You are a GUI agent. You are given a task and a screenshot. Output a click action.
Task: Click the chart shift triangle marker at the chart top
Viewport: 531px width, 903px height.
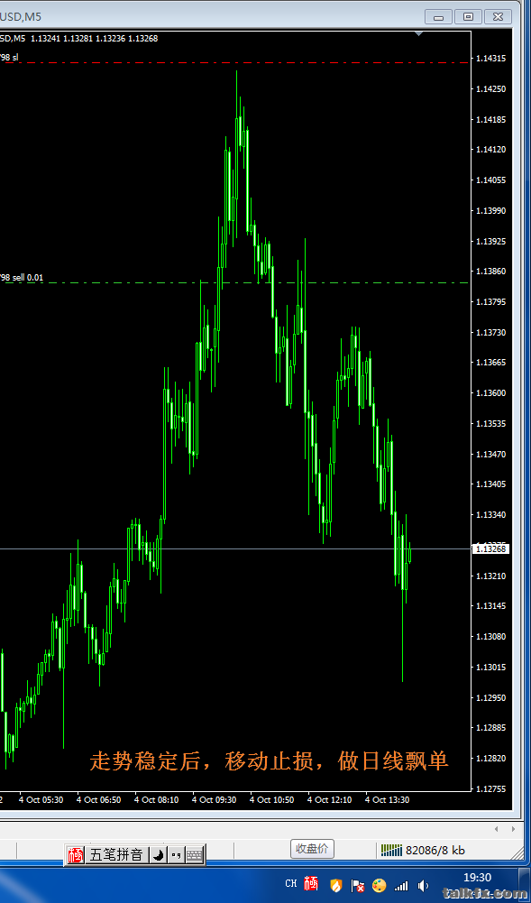click(x=419, y=34)
